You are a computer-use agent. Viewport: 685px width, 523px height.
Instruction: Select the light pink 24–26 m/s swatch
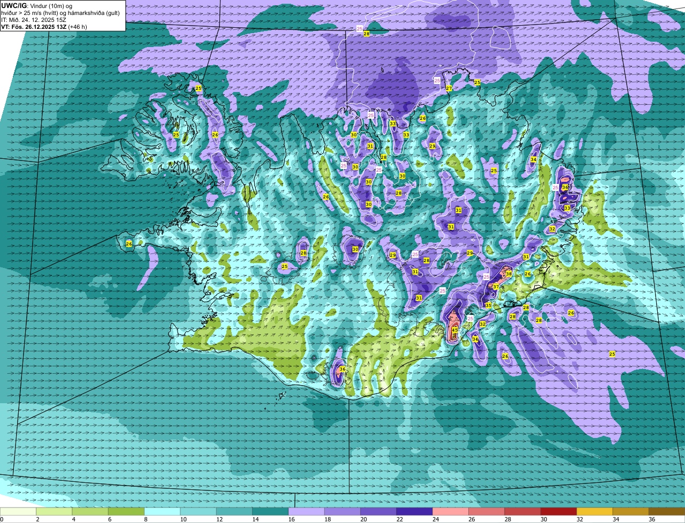tap(451, 511)
